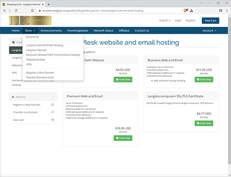Open Affiliates page
Viewport: 231px width, 177px height.
tap(124, 31)
